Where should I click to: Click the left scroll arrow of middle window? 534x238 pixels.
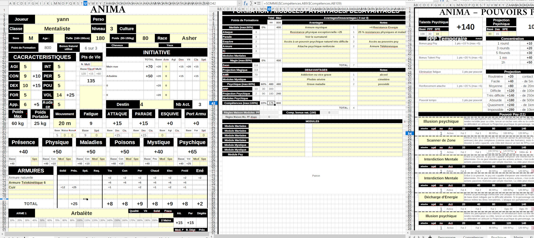[x=212, y=236]
